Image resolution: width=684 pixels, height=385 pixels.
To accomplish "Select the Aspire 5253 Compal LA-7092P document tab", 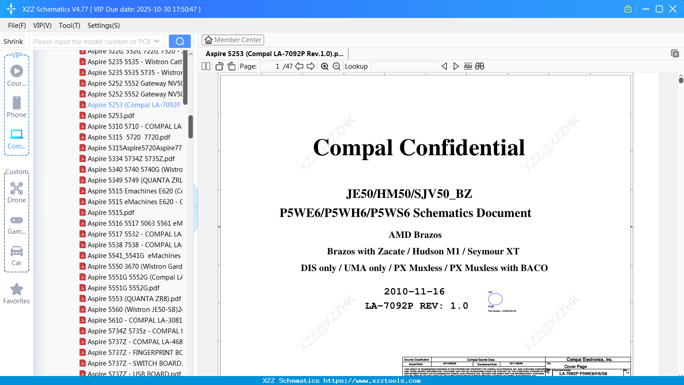I will tap(274, 54).
